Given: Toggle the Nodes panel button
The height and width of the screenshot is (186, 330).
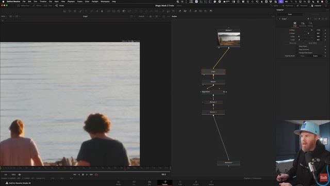Looking at the screenshot, I should (60, 6).
